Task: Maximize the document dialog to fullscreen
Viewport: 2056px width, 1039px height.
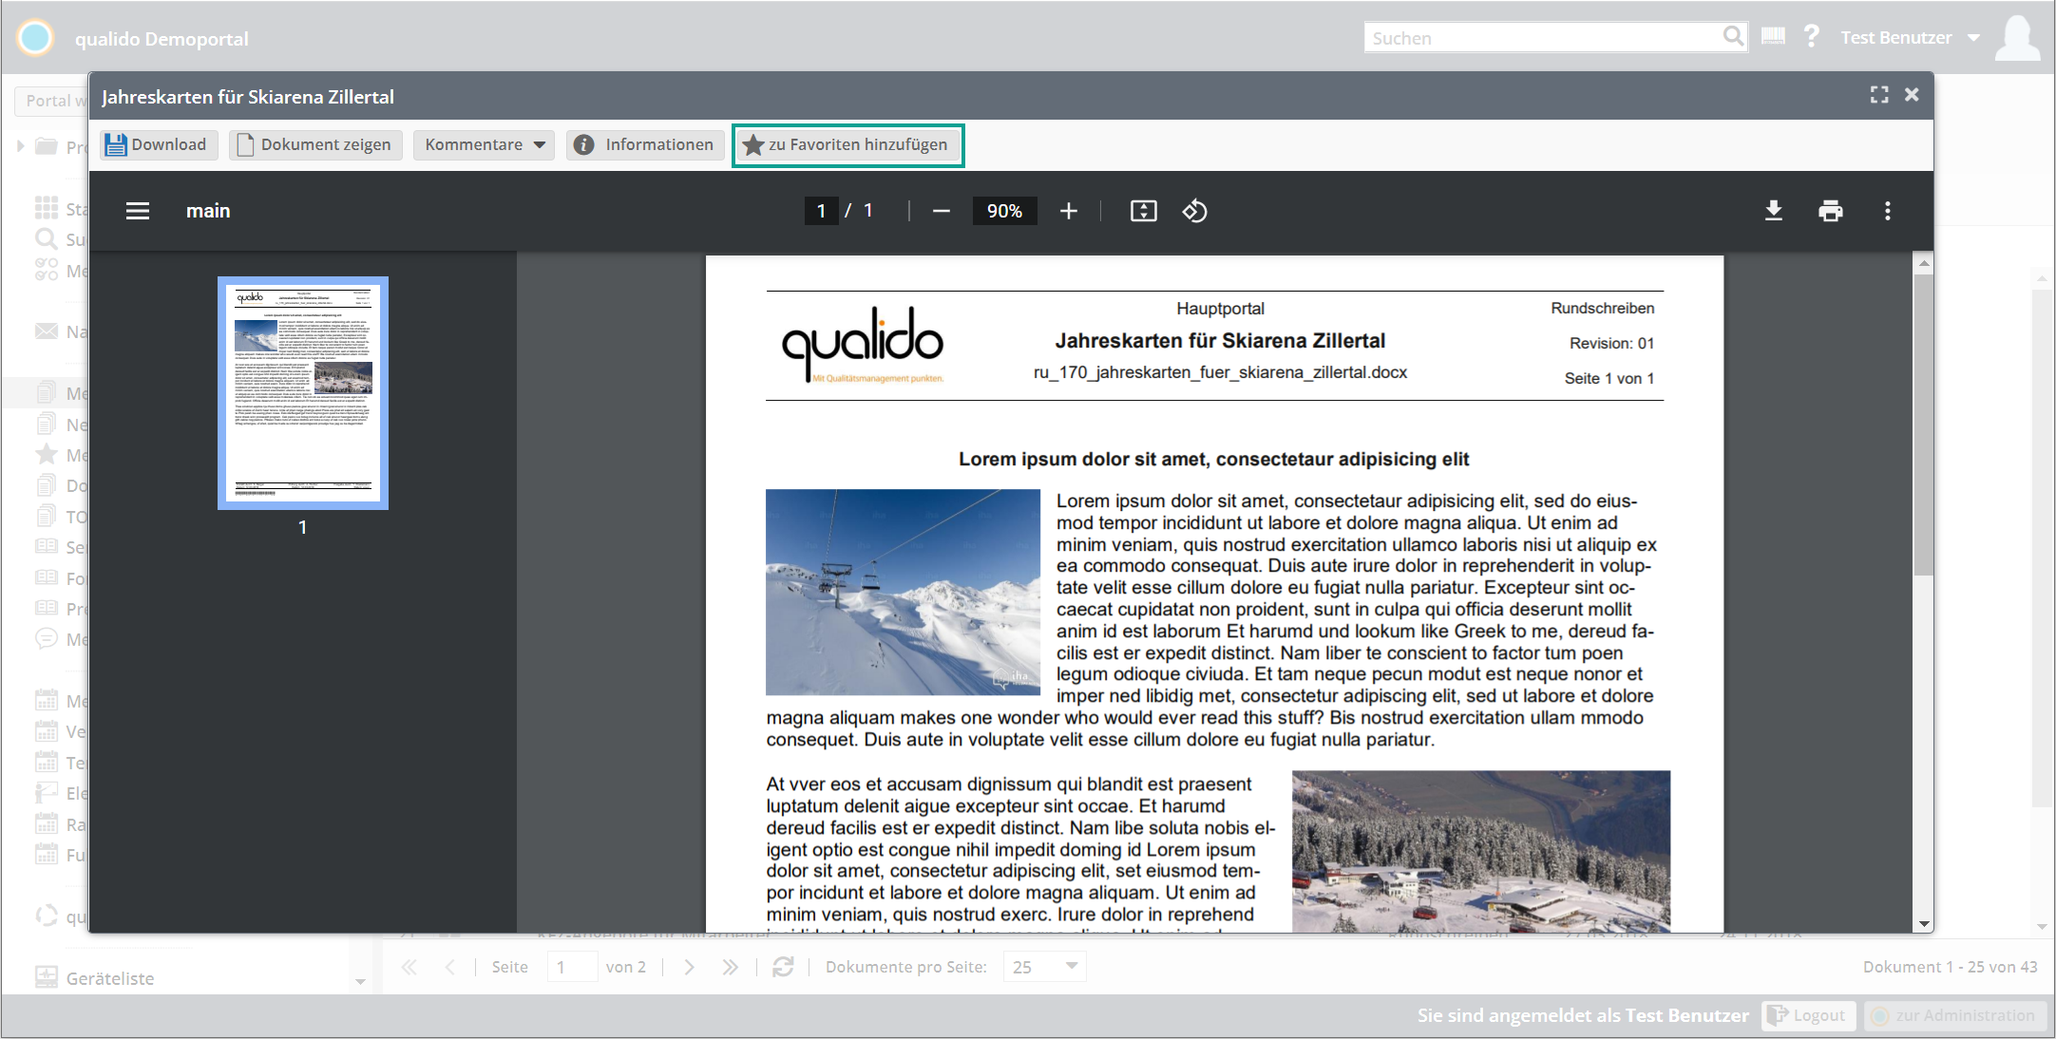Action: pos(1879,95)
